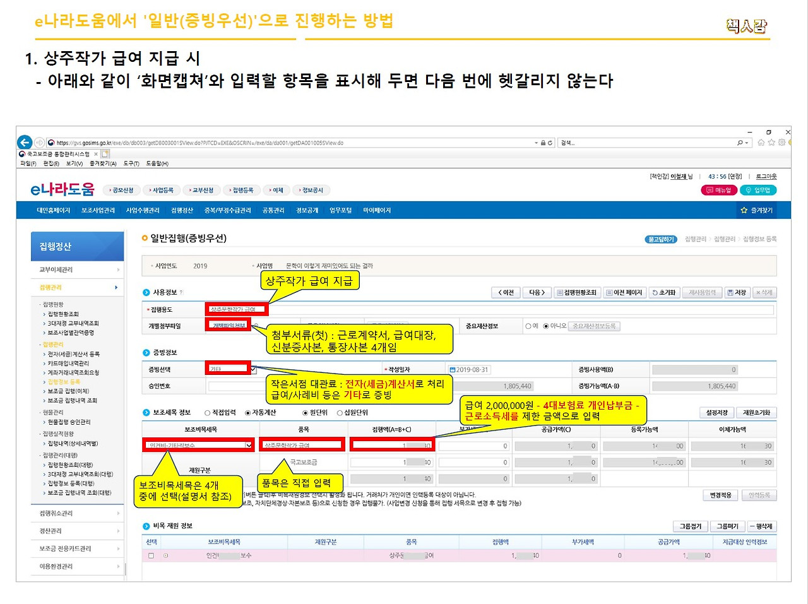Image resolution: width=808 pixels, height=604 pixels.
Task: Open the 즐겨찾기(A) browser menu
Action: (x=103, y=163)
